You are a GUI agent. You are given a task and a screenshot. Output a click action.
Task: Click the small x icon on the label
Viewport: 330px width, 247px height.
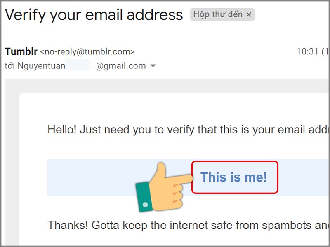[249, 14]
